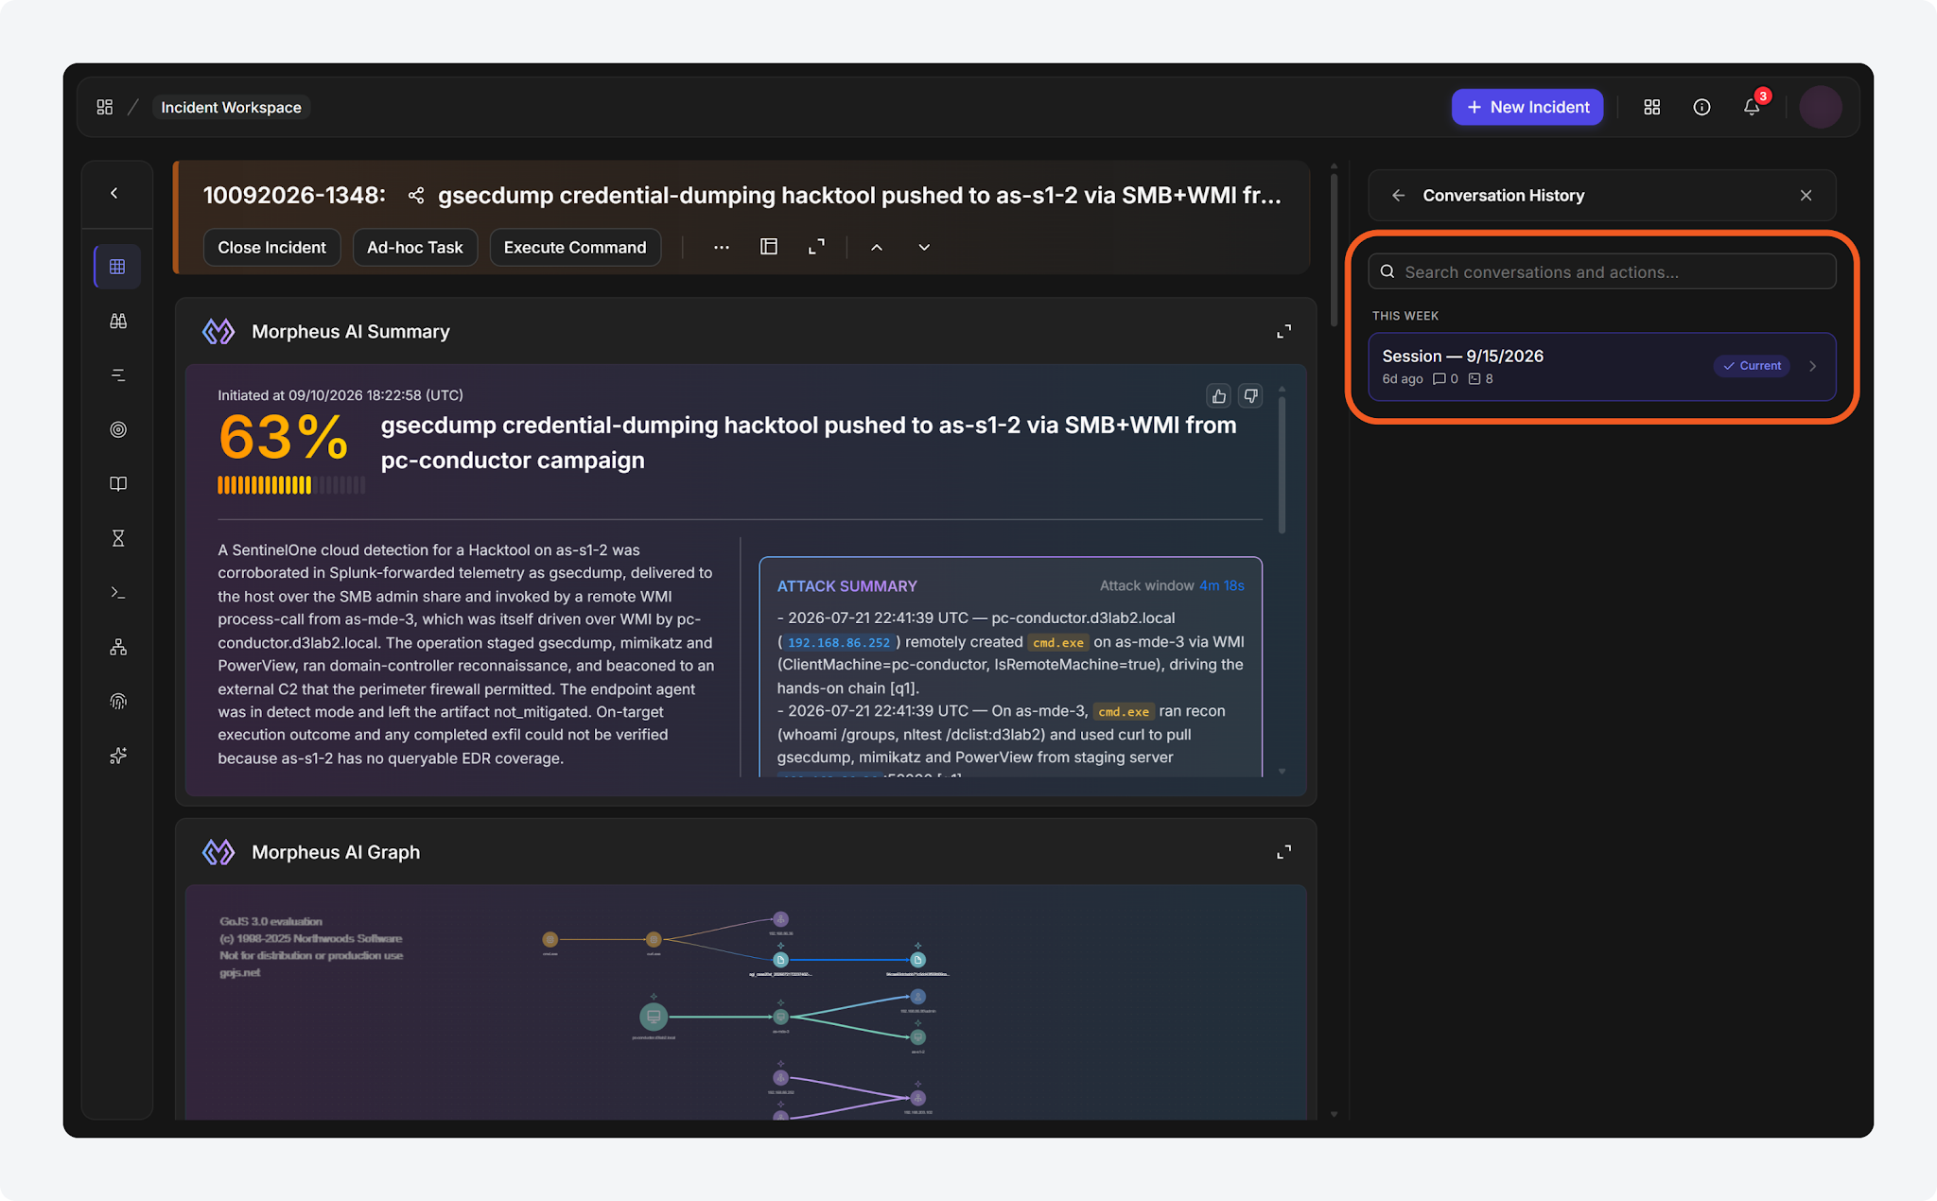Screen dimensions: 1937x1201
Task: Open the apps grid icon in top bar
Action: pos(1651,107)
